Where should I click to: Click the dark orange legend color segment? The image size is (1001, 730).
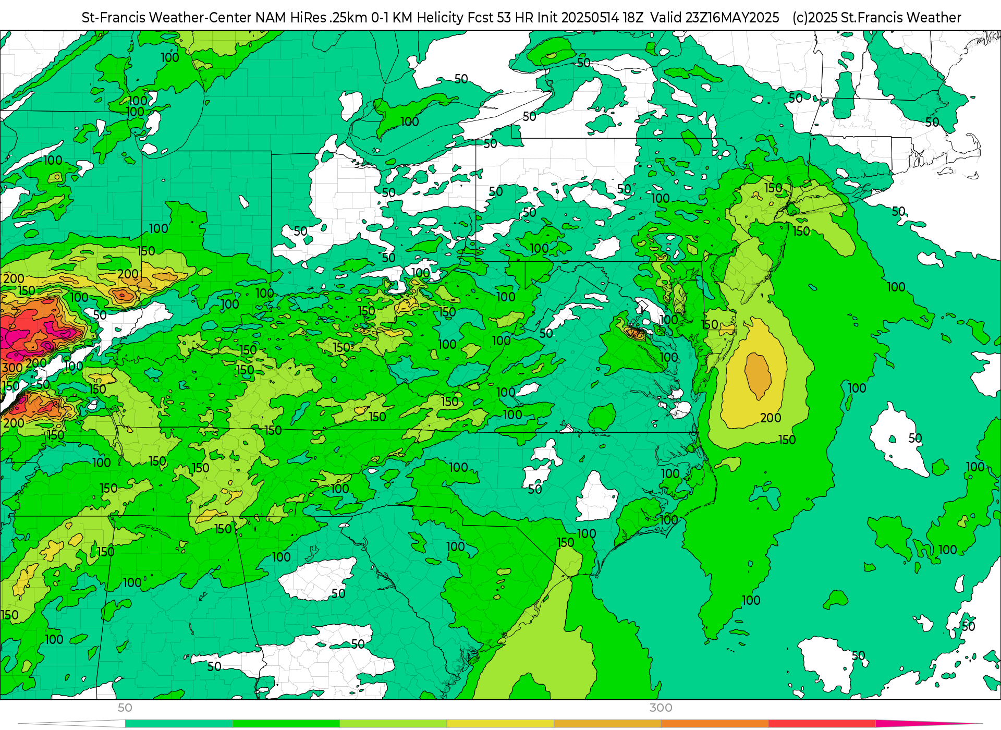pyautogui.click(x=715, y=724)
